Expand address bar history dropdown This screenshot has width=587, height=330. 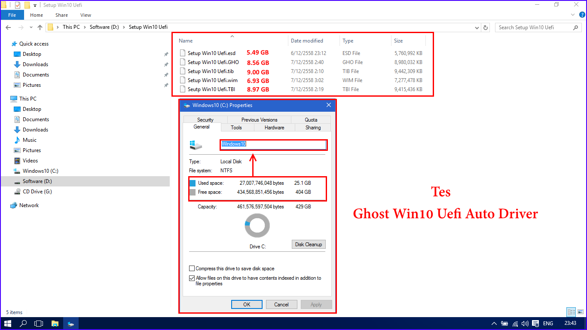pyautogui.click(x=477, y=27)
